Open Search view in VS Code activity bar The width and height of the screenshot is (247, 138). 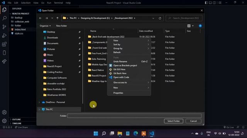pos(4,18)
